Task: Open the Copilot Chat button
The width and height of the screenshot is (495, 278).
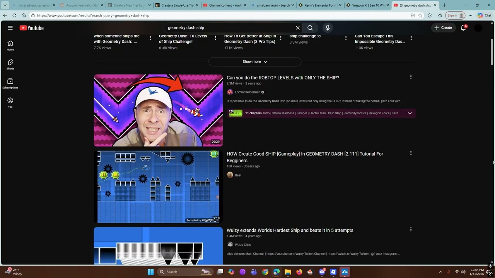Action: click(x=484, y=15)
